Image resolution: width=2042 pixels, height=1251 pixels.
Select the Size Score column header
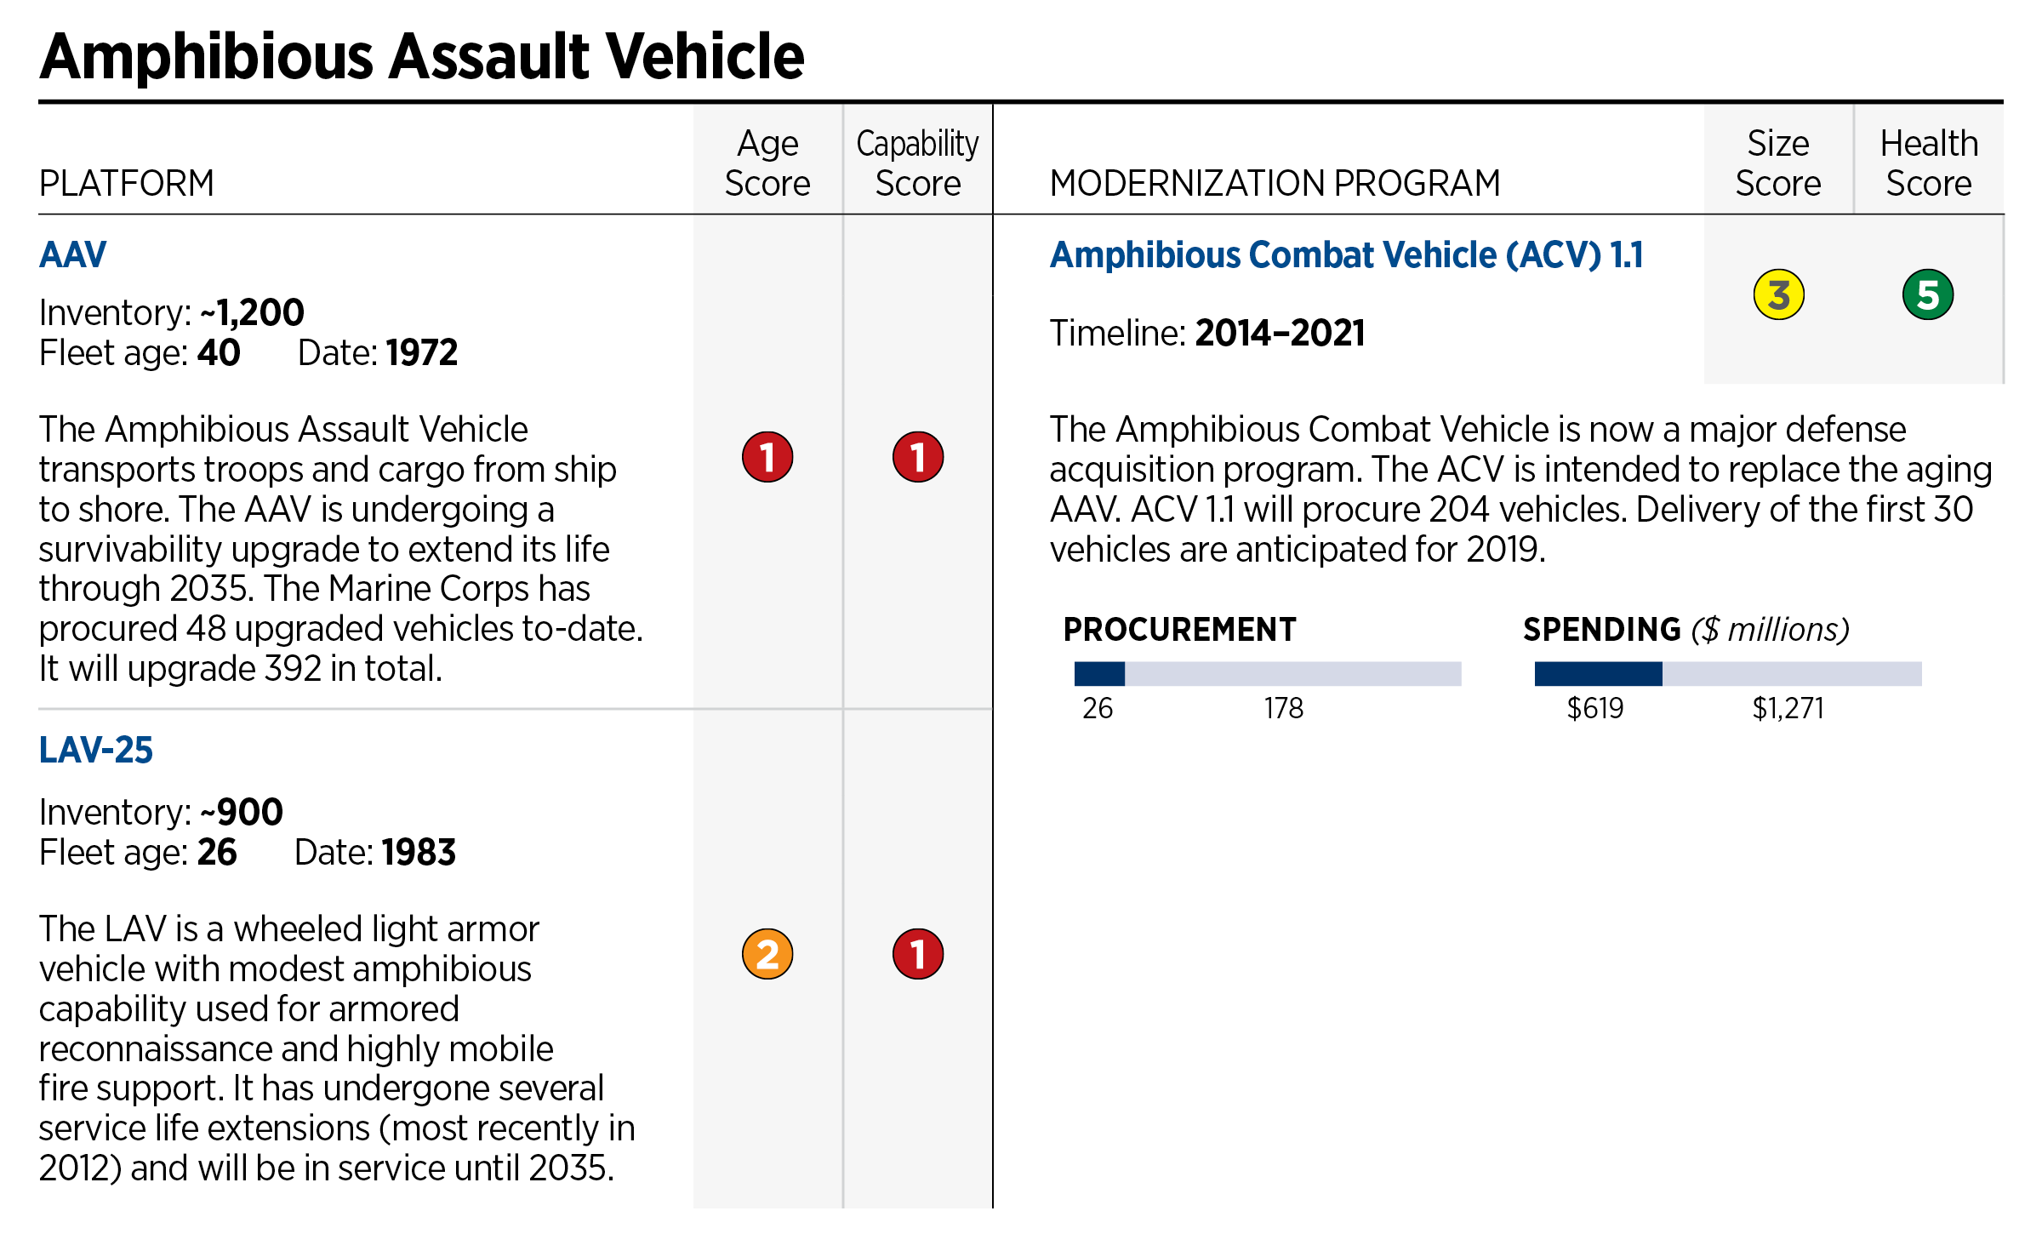point(1778,163)
